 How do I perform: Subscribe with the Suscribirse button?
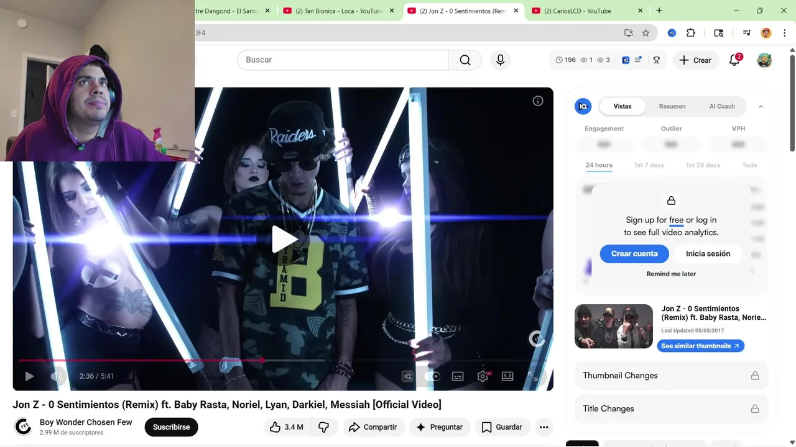point(172,427)
